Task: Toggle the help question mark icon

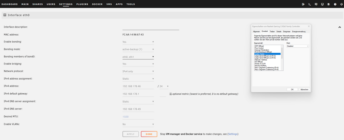Action: point(335,4)
